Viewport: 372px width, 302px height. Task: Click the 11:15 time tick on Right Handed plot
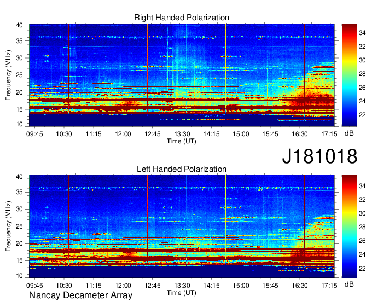[94, 134]
